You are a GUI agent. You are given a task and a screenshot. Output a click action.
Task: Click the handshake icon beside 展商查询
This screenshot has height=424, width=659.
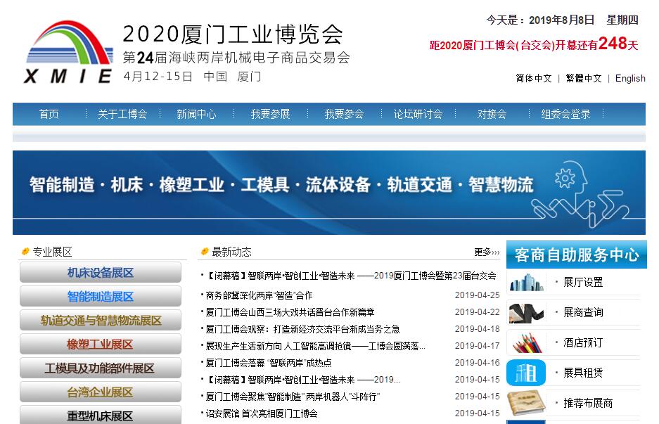[526, 312]
